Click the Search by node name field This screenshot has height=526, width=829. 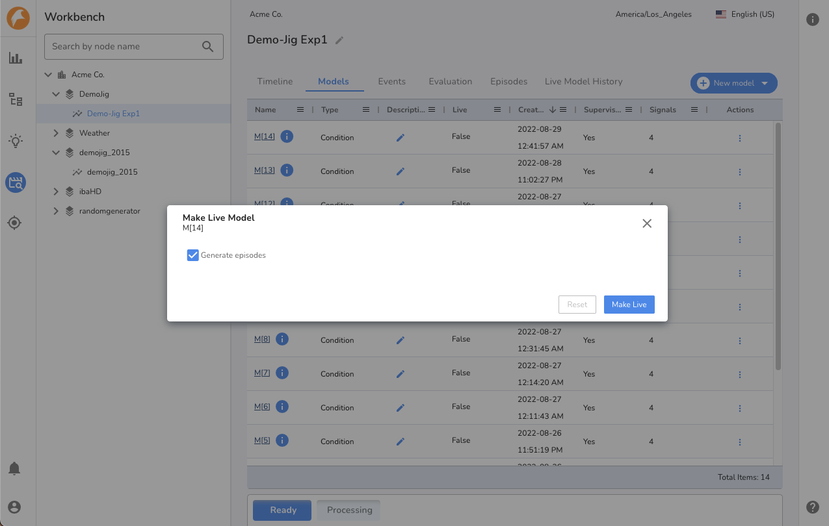[134, 46]
